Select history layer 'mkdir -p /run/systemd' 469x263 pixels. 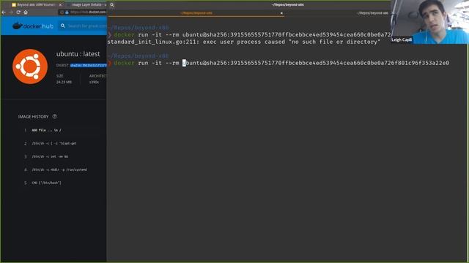click(x=59, y=169)
